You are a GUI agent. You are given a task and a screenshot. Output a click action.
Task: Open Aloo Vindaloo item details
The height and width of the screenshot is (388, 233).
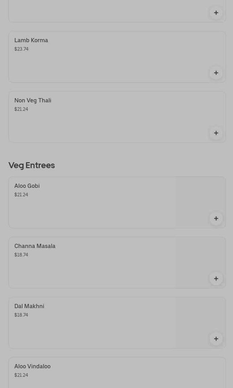tap(32, 366)
